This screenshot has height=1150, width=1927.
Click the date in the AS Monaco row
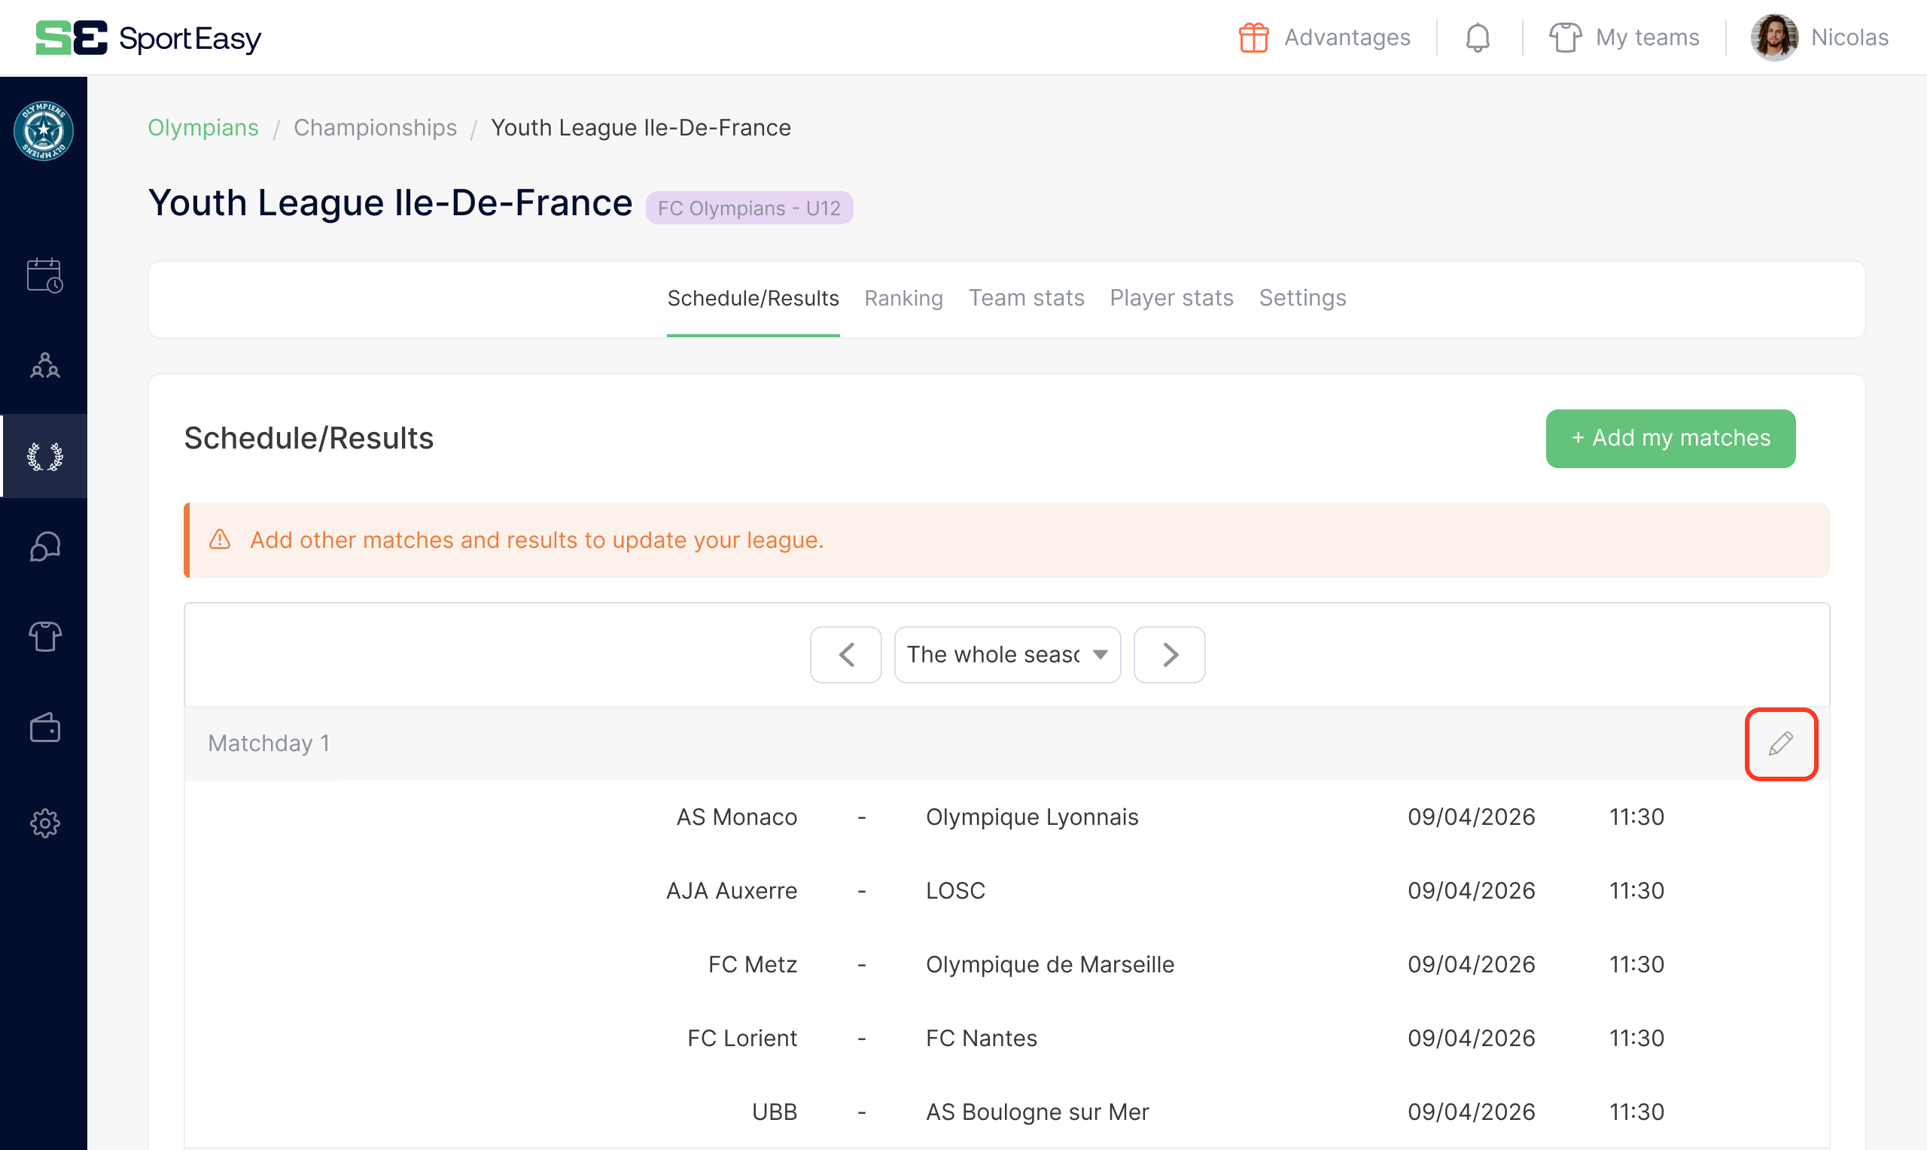click(1471, 817)
